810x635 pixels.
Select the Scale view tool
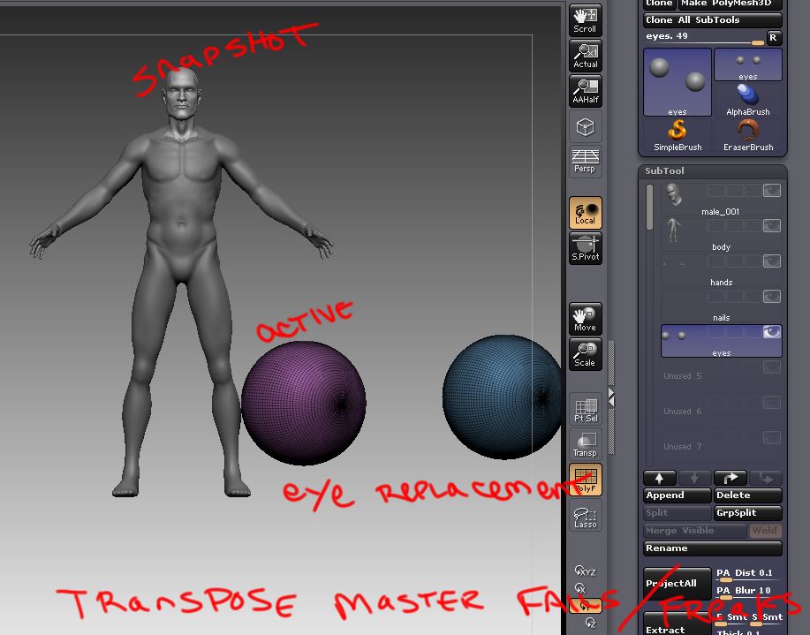pyautogui.click(x=586, y=354)
